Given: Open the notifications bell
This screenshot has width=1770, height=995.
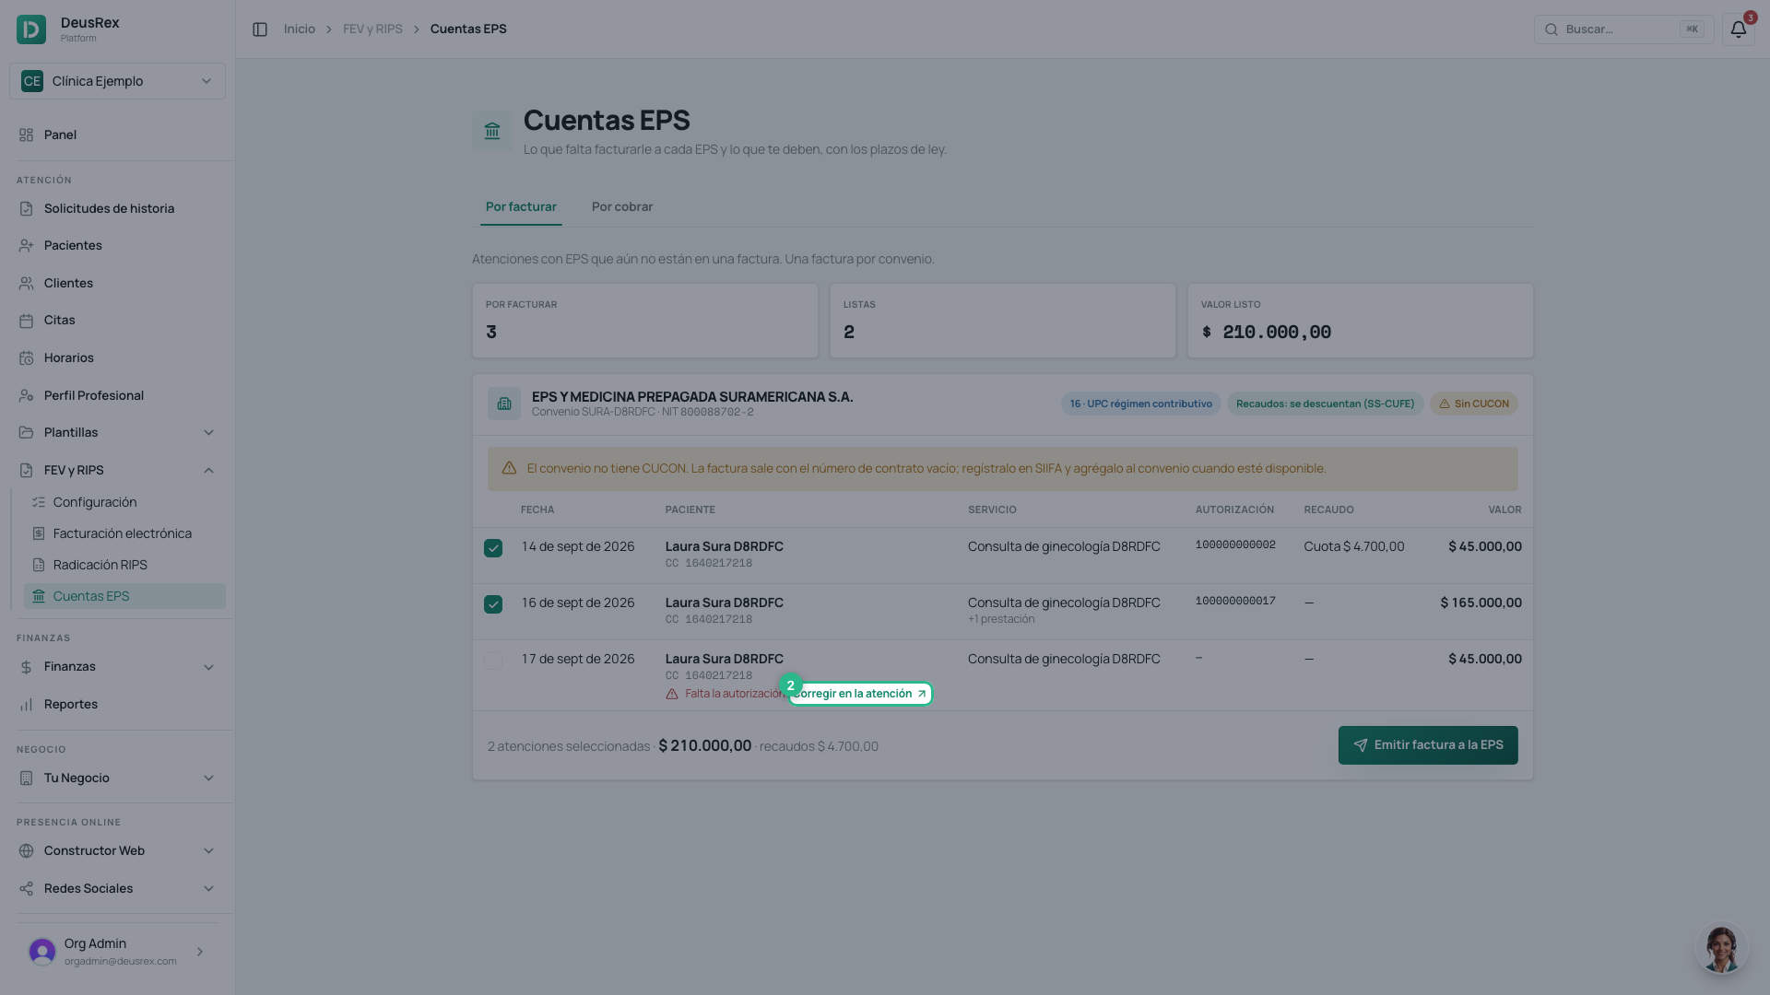Looking at the screenshot, I should click(x=1738, y=29).
